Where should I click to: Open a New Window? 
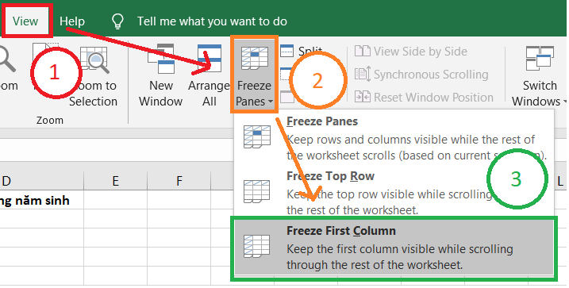161,76
